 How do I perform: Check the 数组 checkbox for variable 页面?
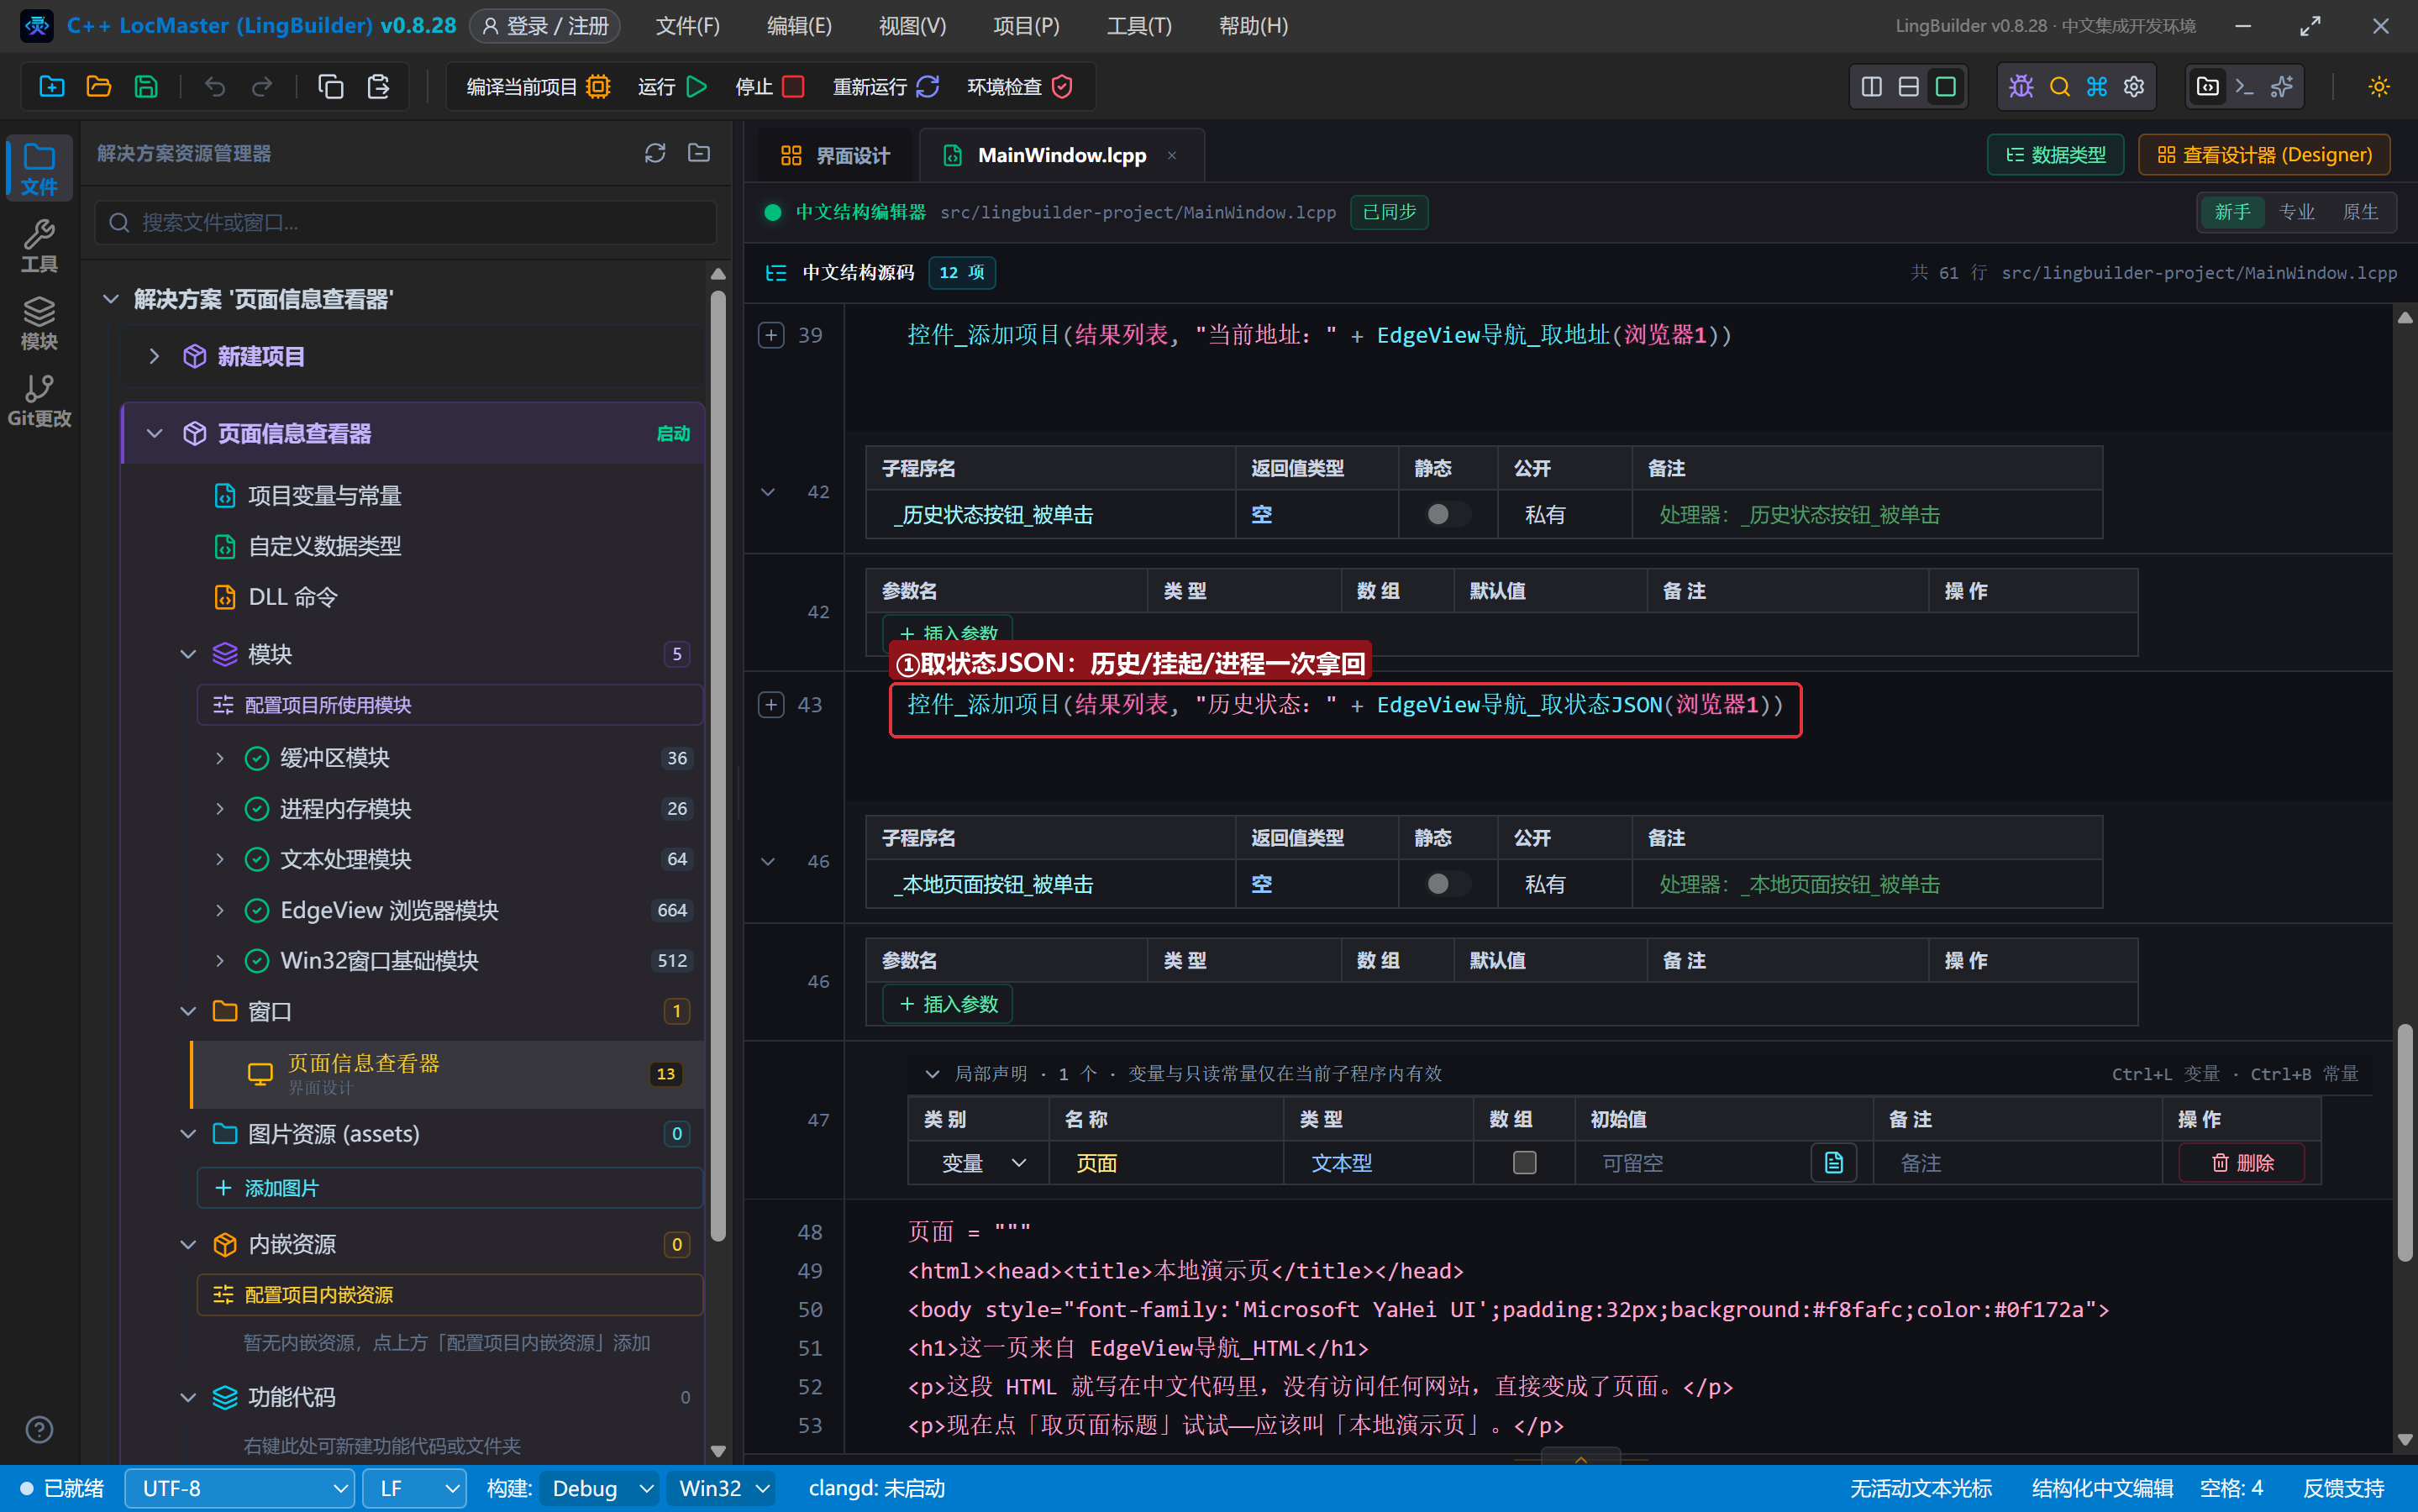coord(1524,1162)
